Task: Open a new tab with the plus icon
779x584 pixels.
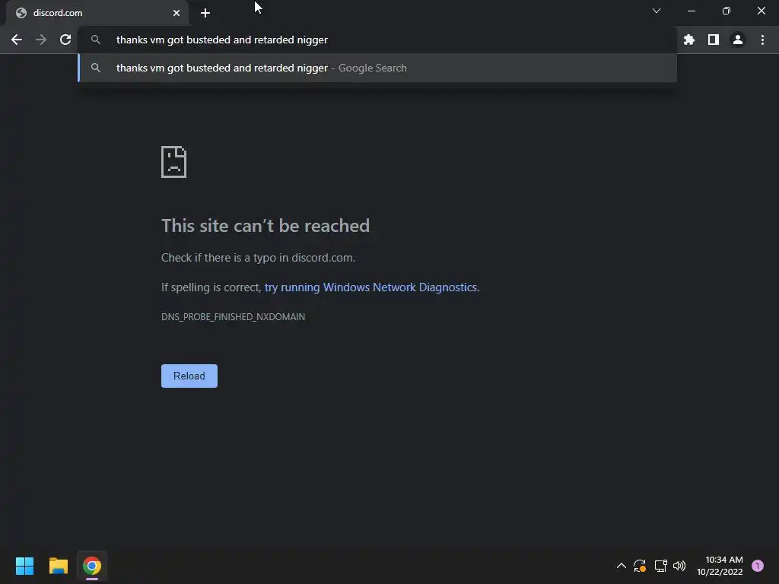Action: pos(205,13)
